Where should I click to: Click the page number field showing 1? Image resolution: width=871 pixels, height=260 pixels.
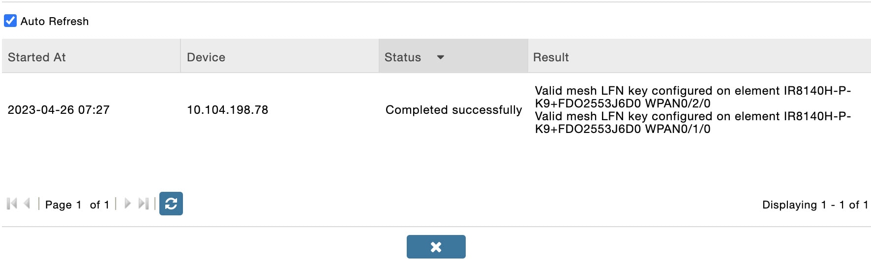tap(79, 205)
